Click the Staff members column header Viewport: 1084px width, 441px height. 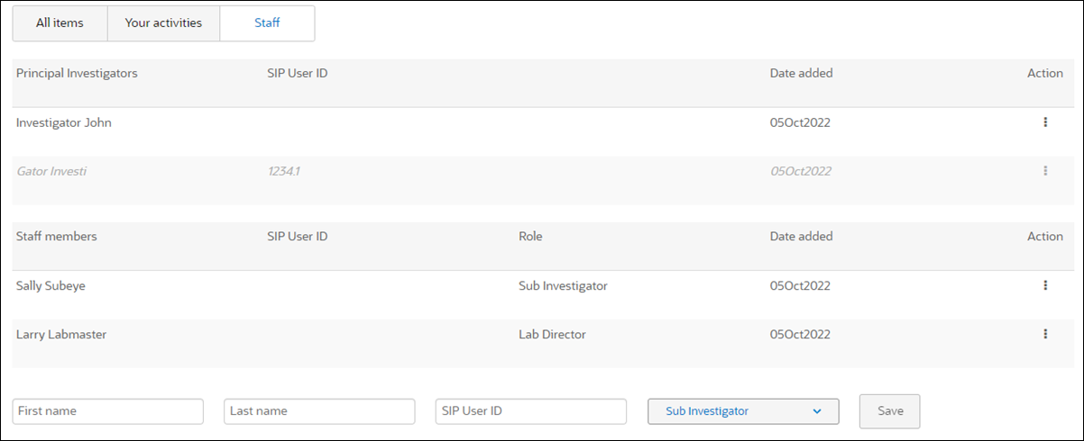[x=57, y=236]
